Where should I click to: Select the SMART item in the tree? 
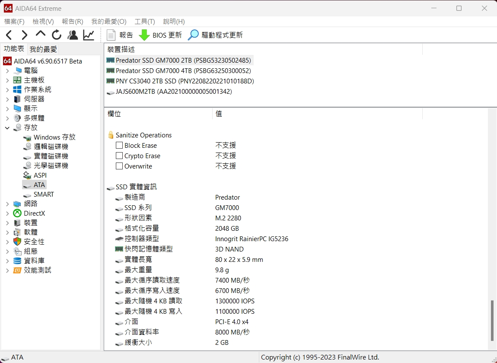pos(44,194)
